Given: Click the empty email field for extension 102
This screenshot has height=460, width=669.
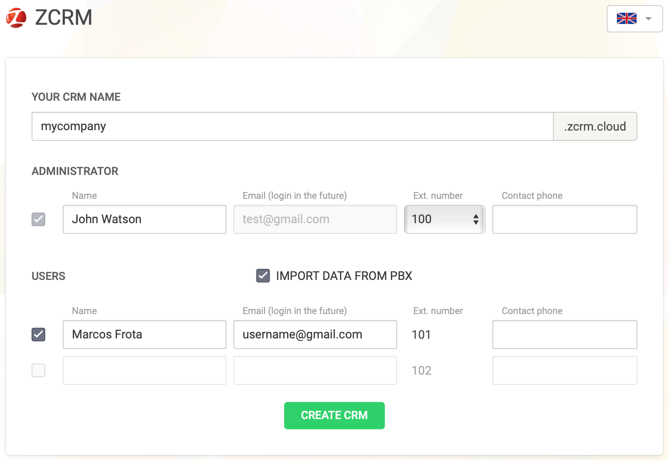Looking at the screenshot, I should tap(315, 370).
